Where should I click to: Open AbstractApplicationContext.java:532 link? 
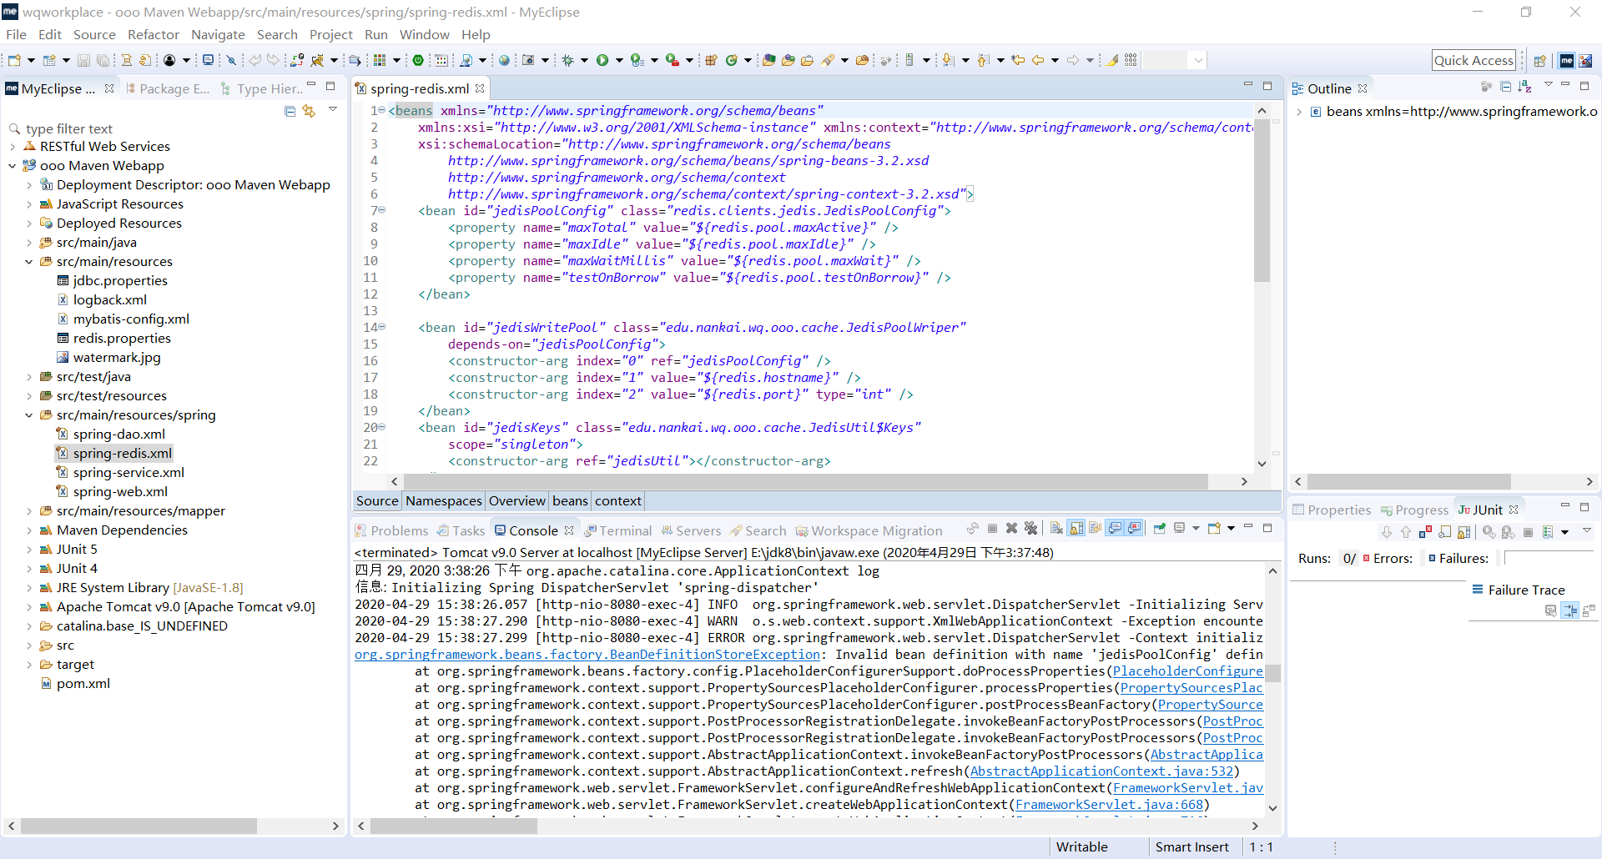point(1101,771)
